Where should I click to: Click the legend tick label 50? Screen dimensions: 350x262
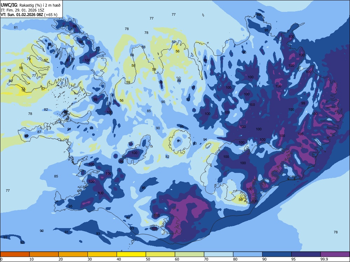coord(148,259)
